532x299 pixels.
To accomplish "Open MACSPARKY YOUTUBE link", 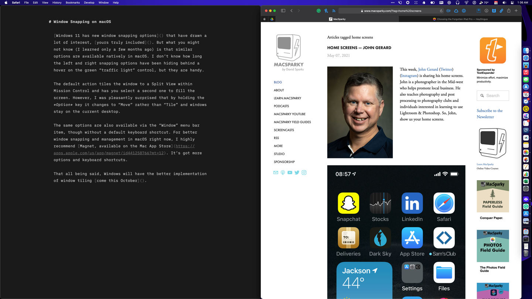I will coord(290,114).
